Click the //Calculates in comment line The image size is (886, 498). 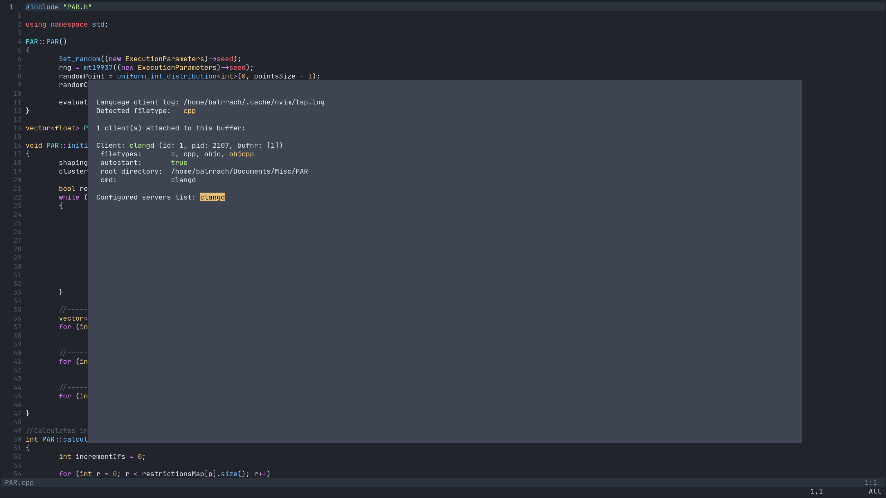pyautogui.click(x=55, y=431)
